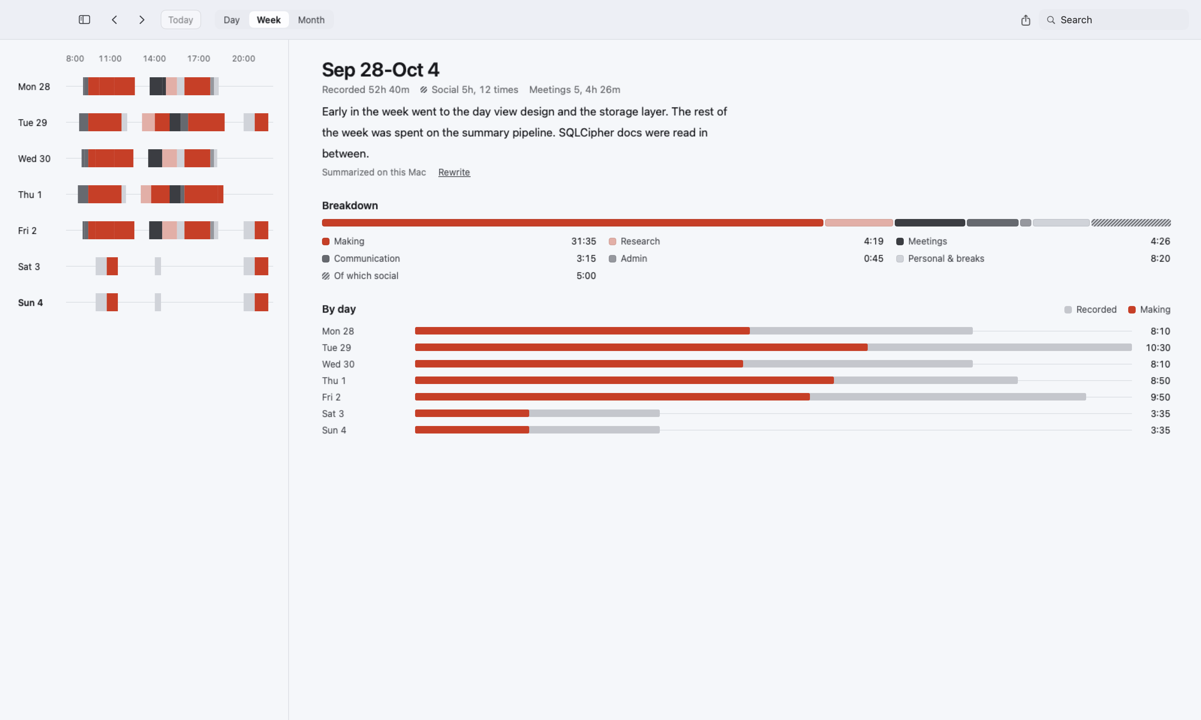Screen dimensions: 1201x720
Task: Select the Mon 28 row in timeline sidebar
Action: coord(144,86)
